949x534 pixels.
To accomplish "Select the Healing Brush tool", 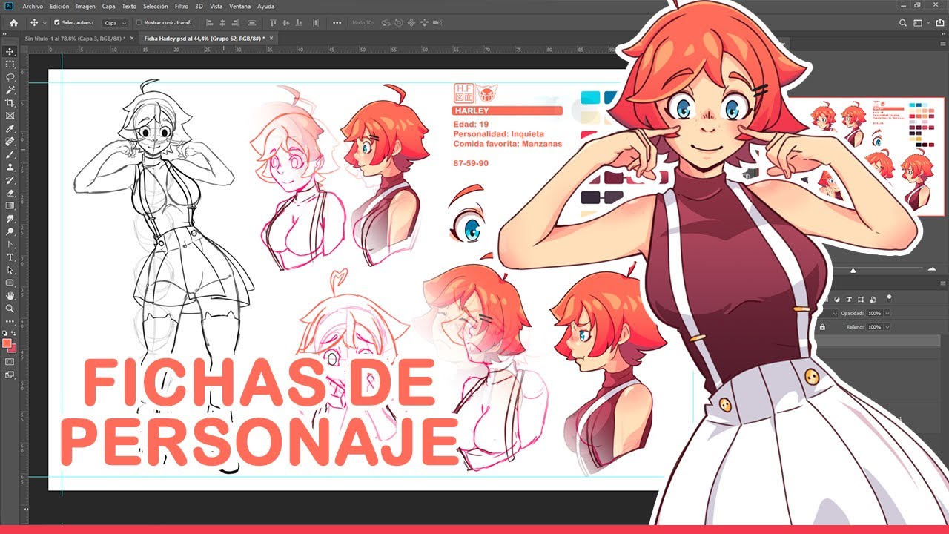I will pos(10,142).
